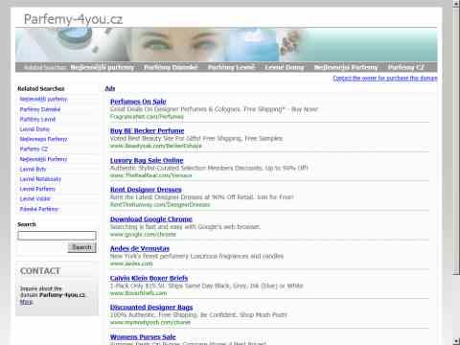Open Levné Notebooky in related searches
460x345 pixels.
(x=40, y=179)
